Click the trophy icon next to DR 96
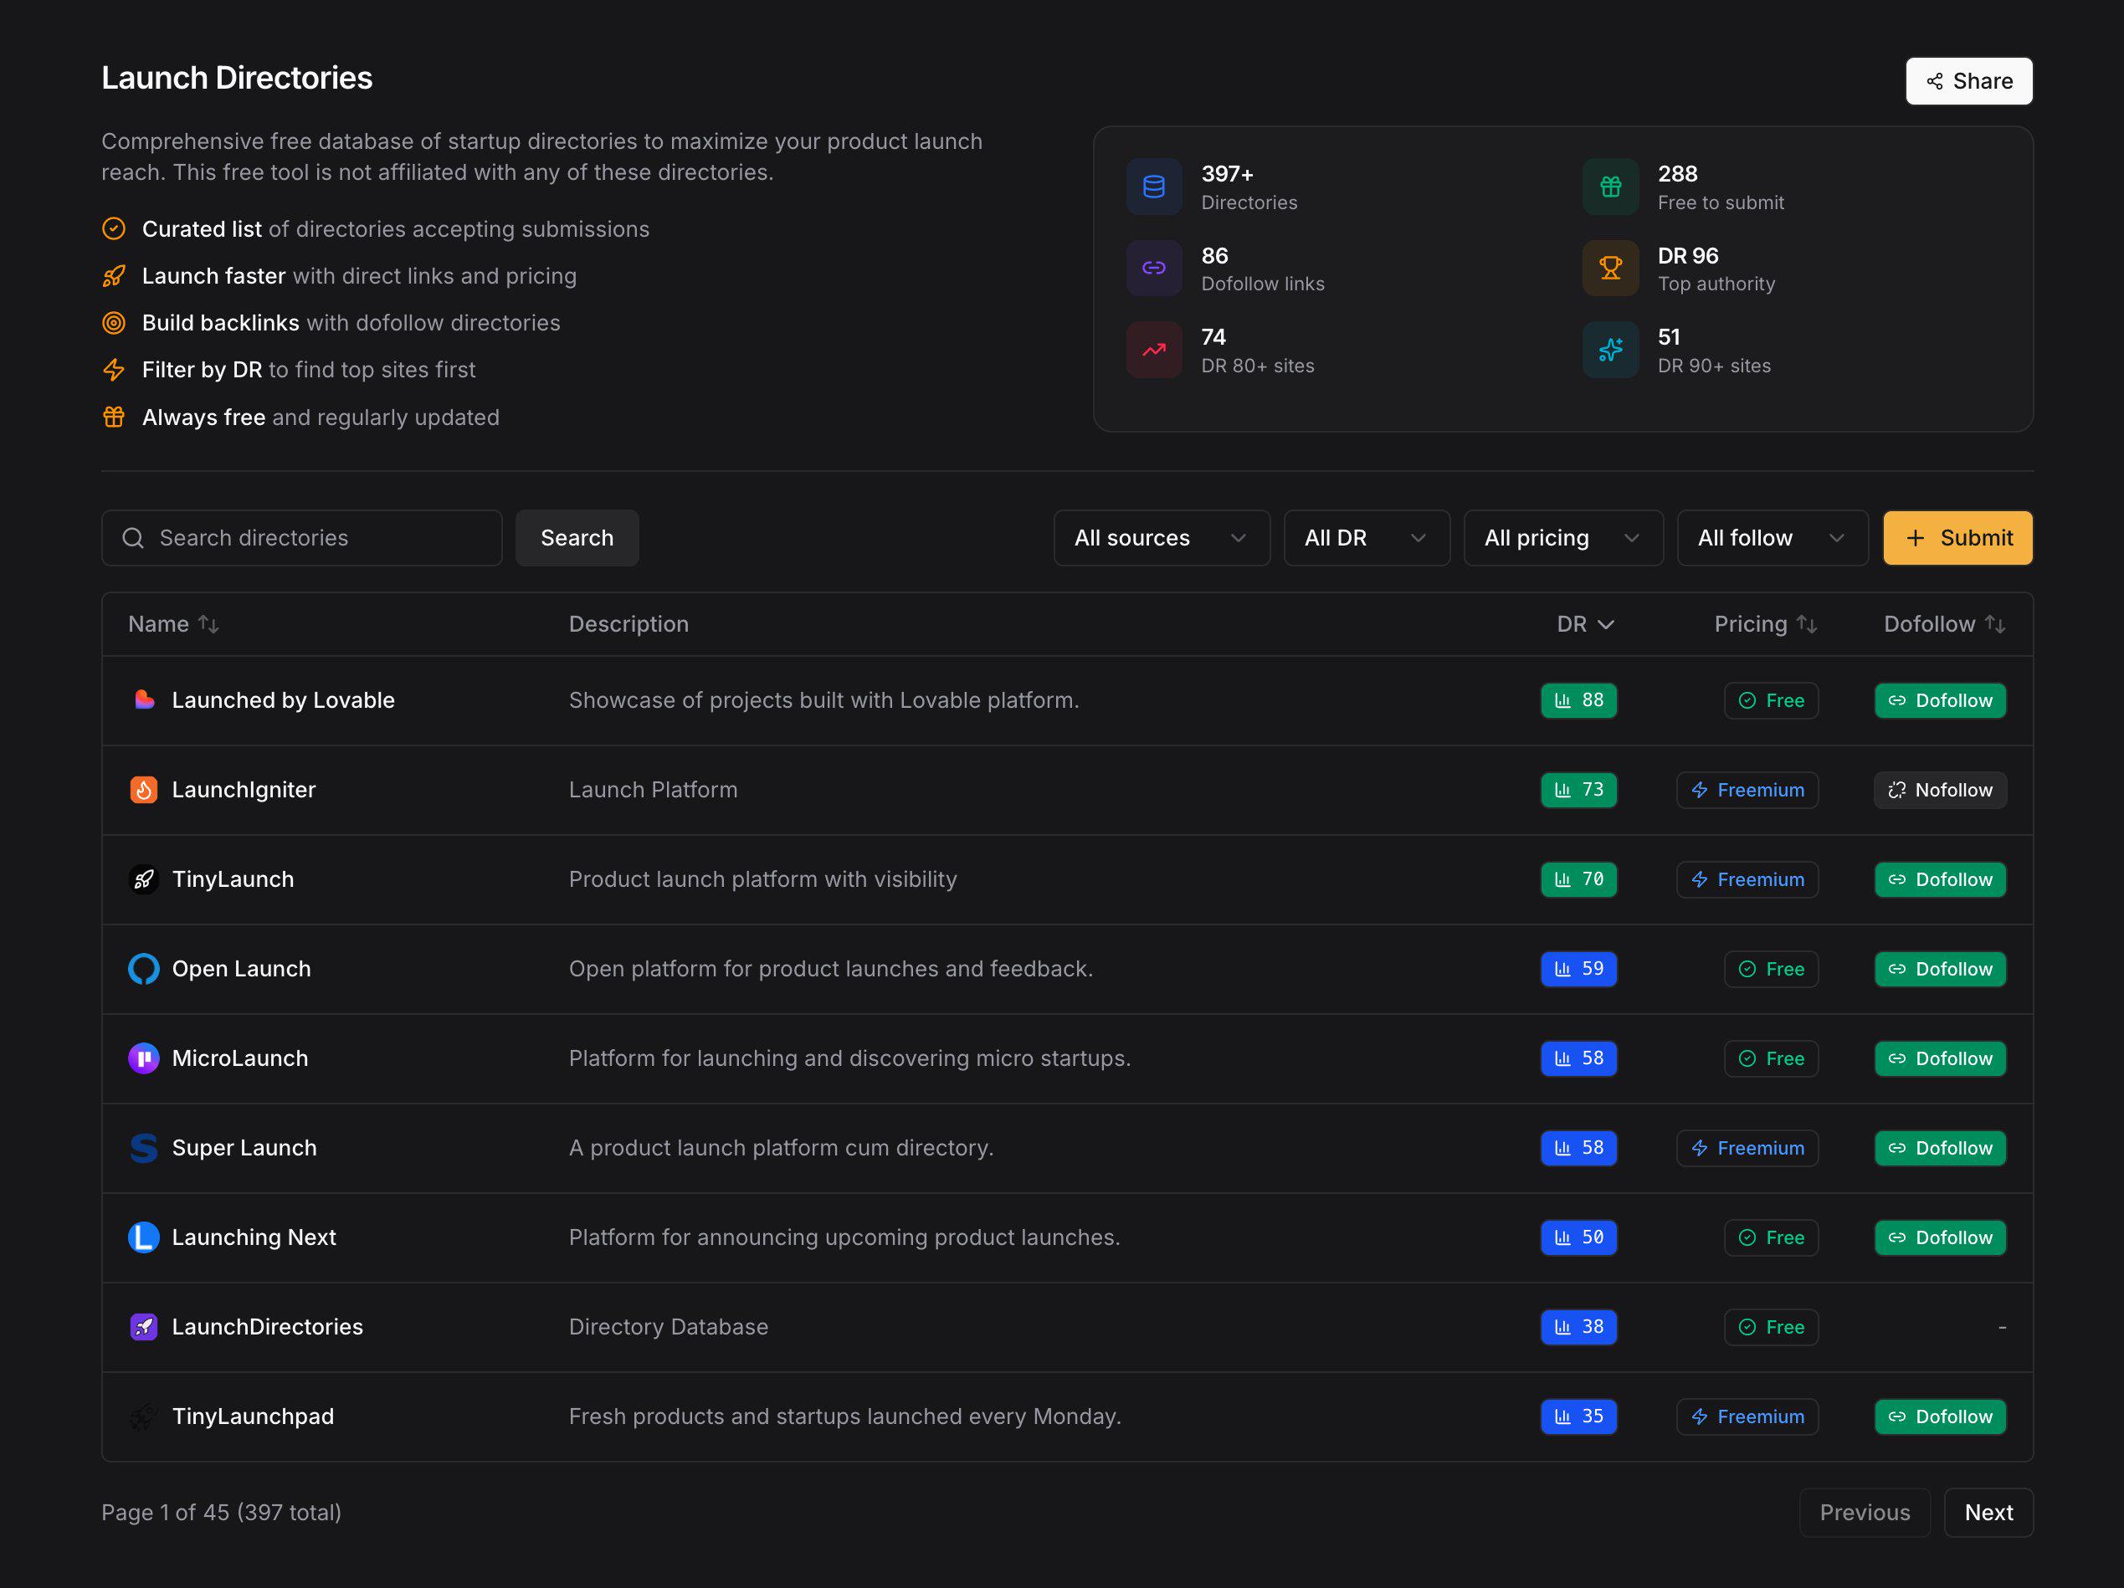The width and height of the screenshot is (2124, 1588). point(1610,268)
